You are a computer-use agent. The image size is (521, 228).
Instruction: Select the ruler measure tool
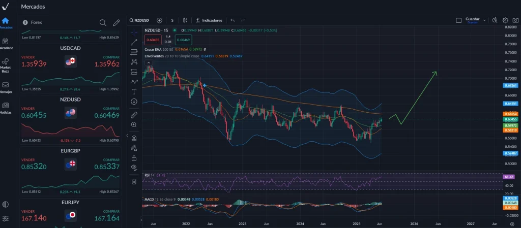(134, 115)
